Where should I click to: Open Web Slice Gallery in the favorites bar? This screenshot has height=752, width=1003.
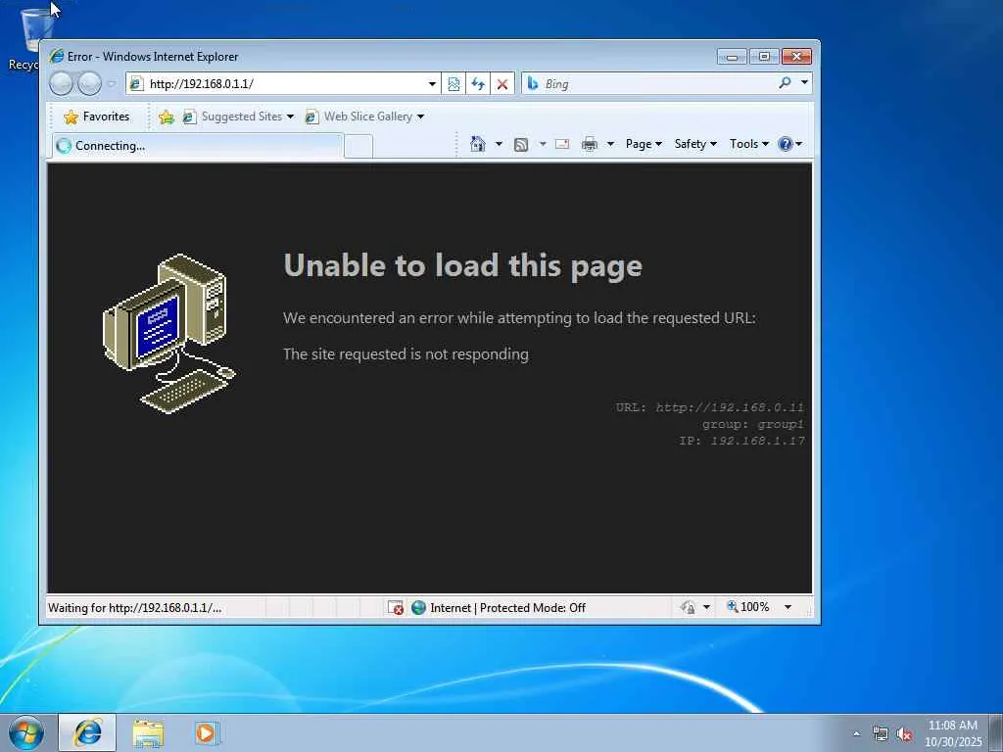364,117
